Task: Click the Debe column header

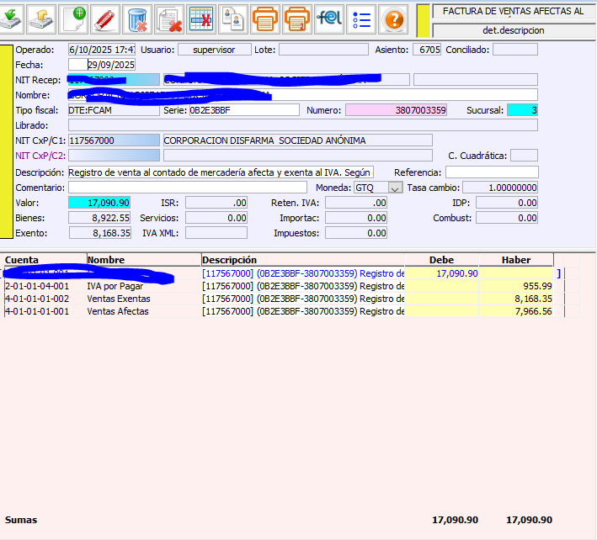Action: (x=441, y=260)
